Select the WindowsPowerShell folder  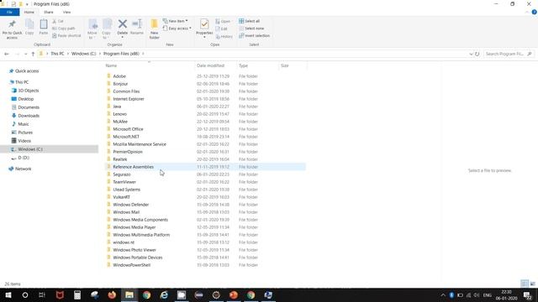click(131, 265)
